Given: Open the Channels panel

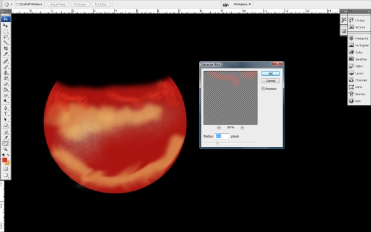Looking at the screenshot, I should (359, 80).
